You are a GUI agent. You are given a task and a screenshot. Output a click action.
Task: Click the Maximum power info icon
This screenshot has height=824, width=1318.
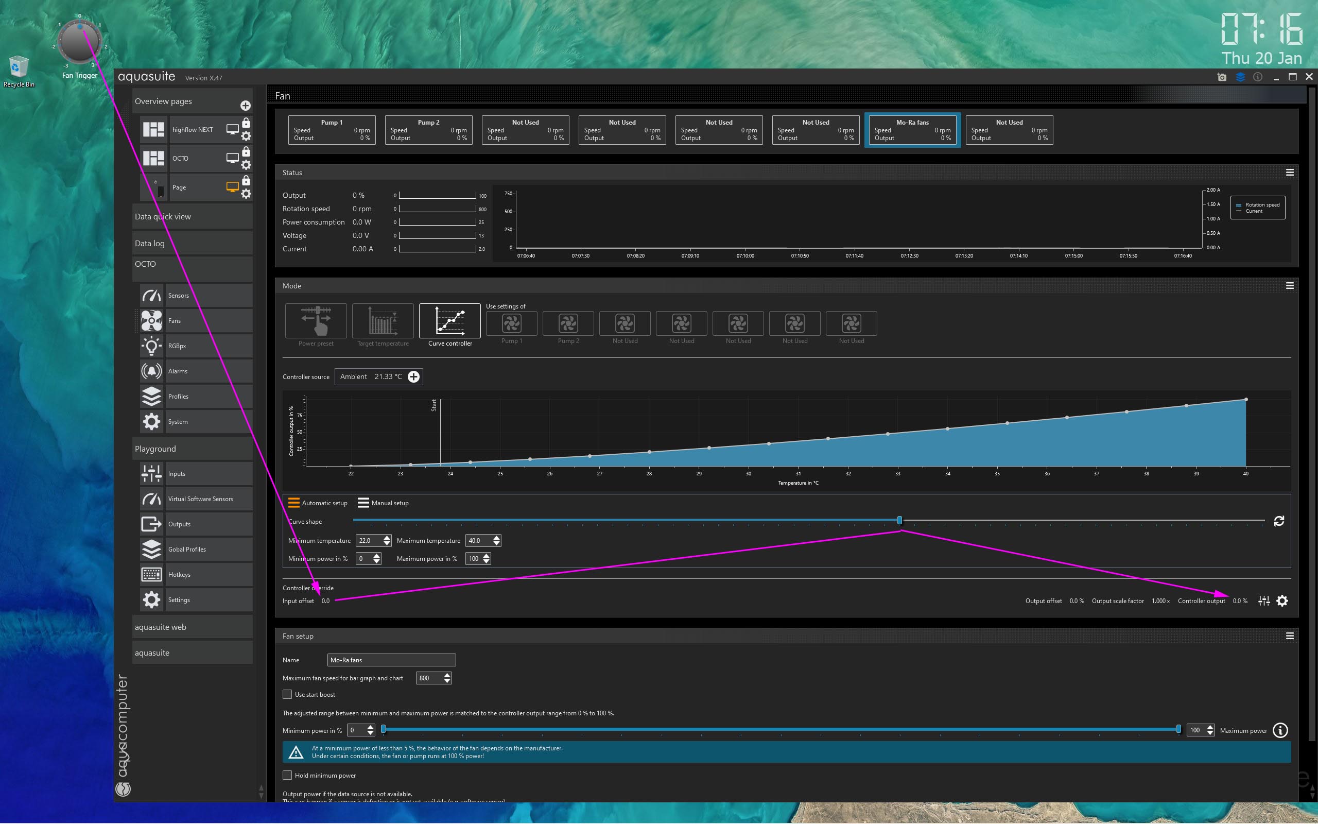coord(1280,730)
